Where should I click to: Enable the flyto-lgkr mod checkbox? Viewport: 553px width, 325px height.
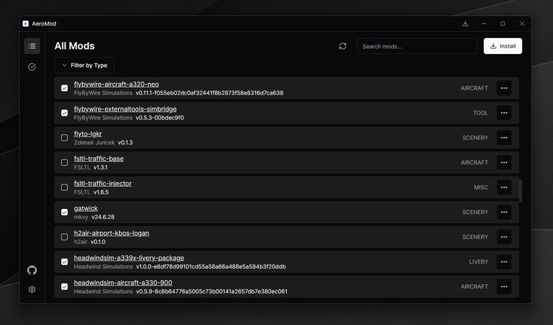[x=64, y=138]
